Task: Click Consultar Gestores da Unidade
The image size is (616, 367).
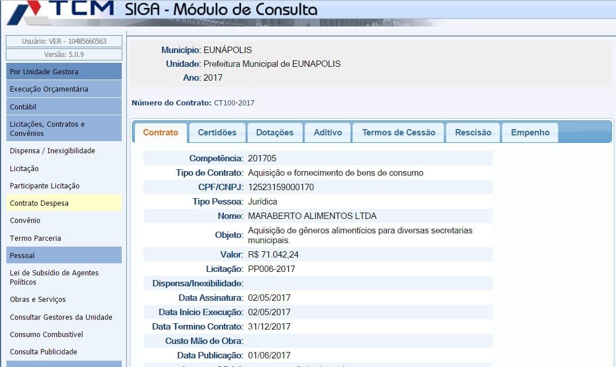Action: pyautogui.click(x=61, y=317)
